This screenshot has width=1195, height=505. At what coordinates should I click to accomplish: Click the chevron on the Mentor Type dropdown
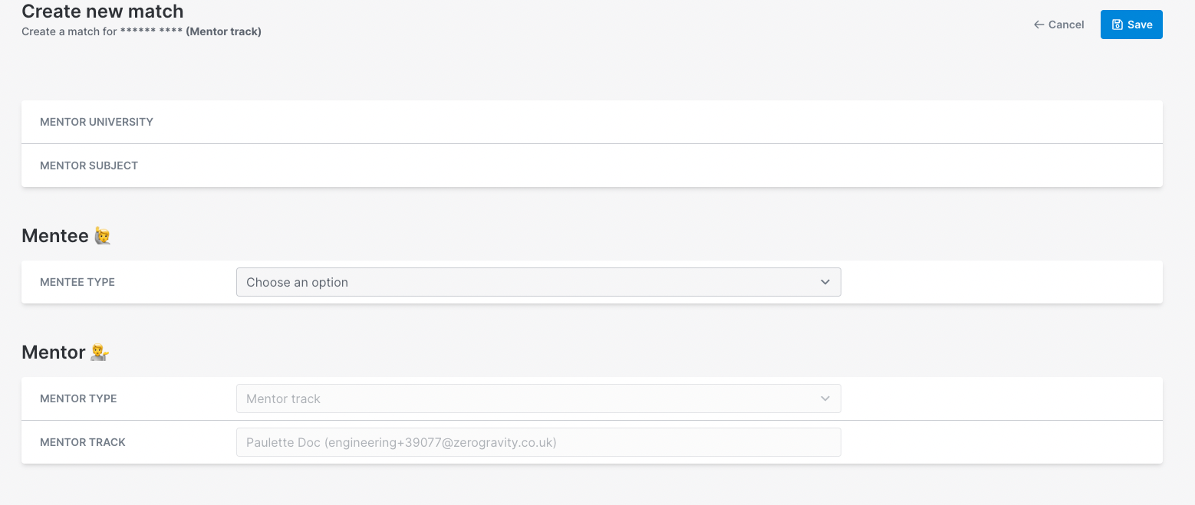(825, 398)
